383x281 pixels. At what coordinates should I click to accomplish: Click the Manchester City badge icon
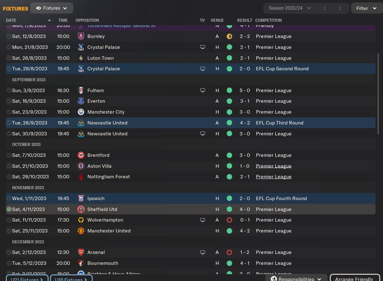[81, 112]
